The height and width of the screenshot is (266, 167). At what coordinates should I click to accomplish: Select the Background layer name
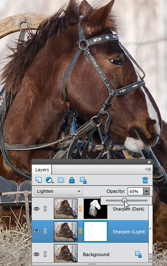pyautogui.click(x=96, y=254)
